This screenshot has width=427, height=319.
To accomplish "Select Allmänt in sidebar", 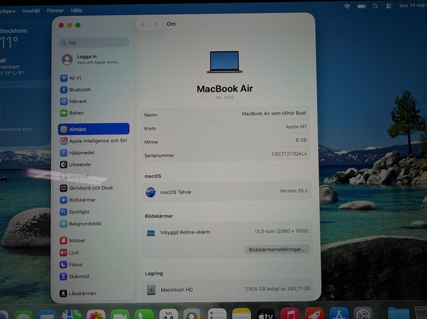I will click(x=93, y=129).
